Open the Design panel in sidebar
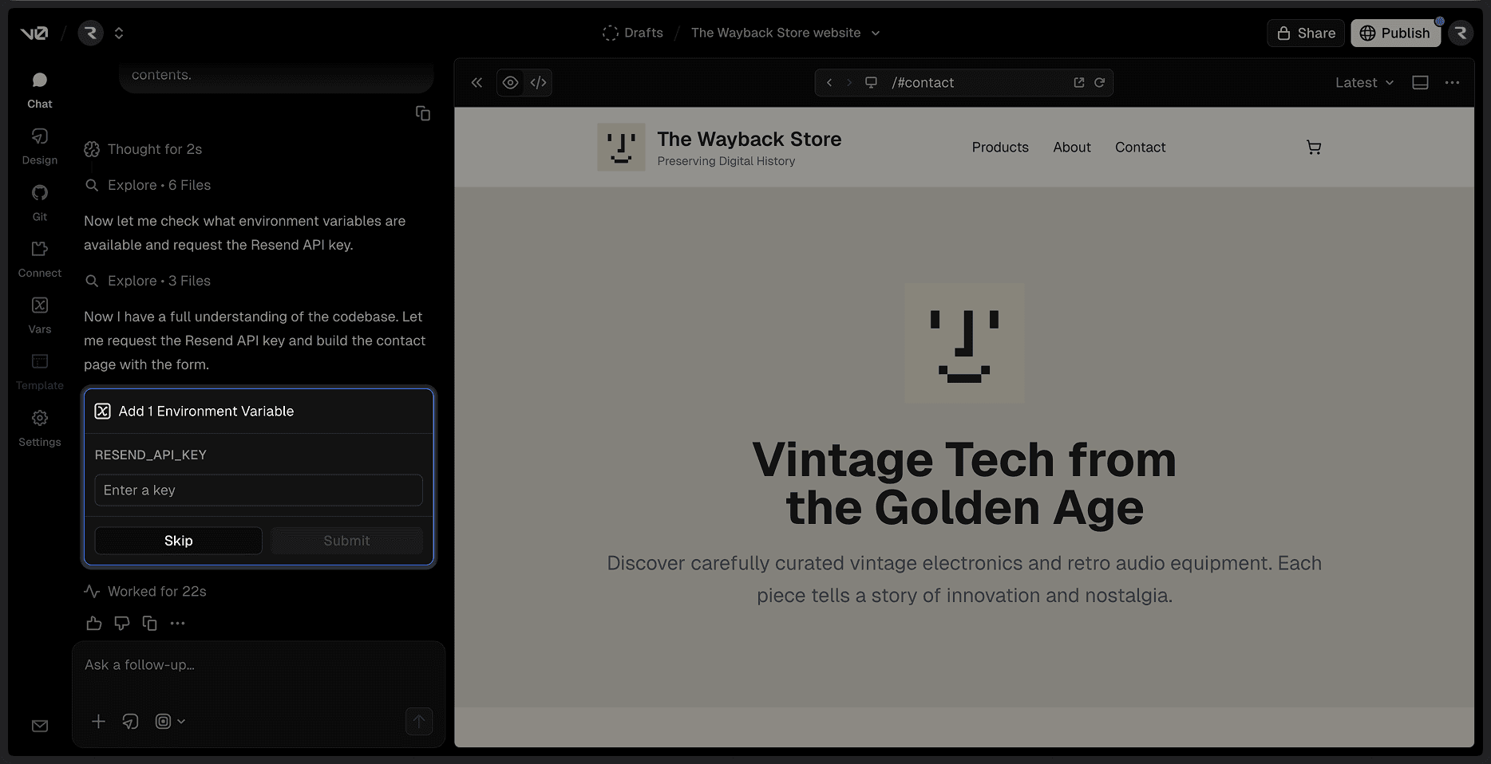This screenshot has height=764, width=1491. click(39, 145)
